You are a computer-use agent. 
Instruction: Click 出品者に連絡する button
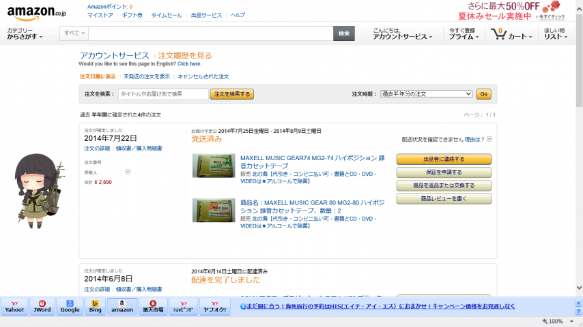(x=444, y=159)
